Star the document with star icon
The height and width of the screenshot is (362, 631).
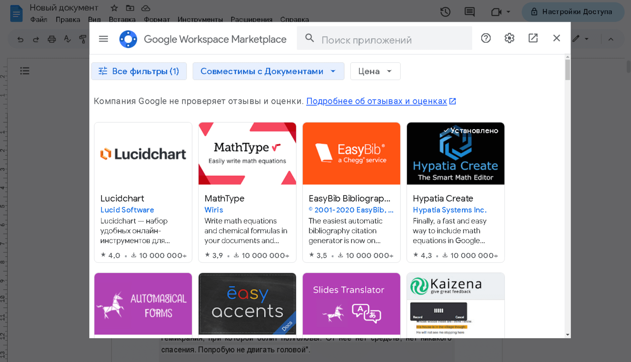point(114,8)
